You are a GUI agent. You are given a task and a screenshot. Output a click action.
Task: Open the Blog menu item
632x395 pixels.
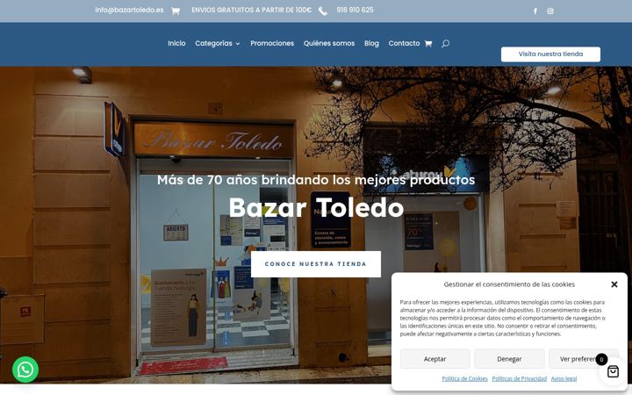(x=371, y=44)
